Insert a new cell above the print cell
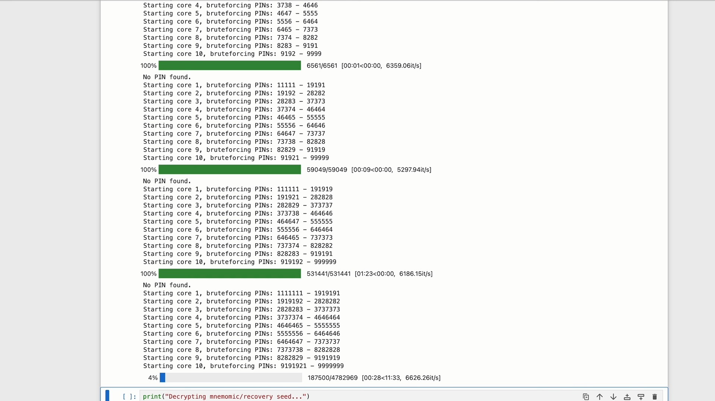 point(627,397)
